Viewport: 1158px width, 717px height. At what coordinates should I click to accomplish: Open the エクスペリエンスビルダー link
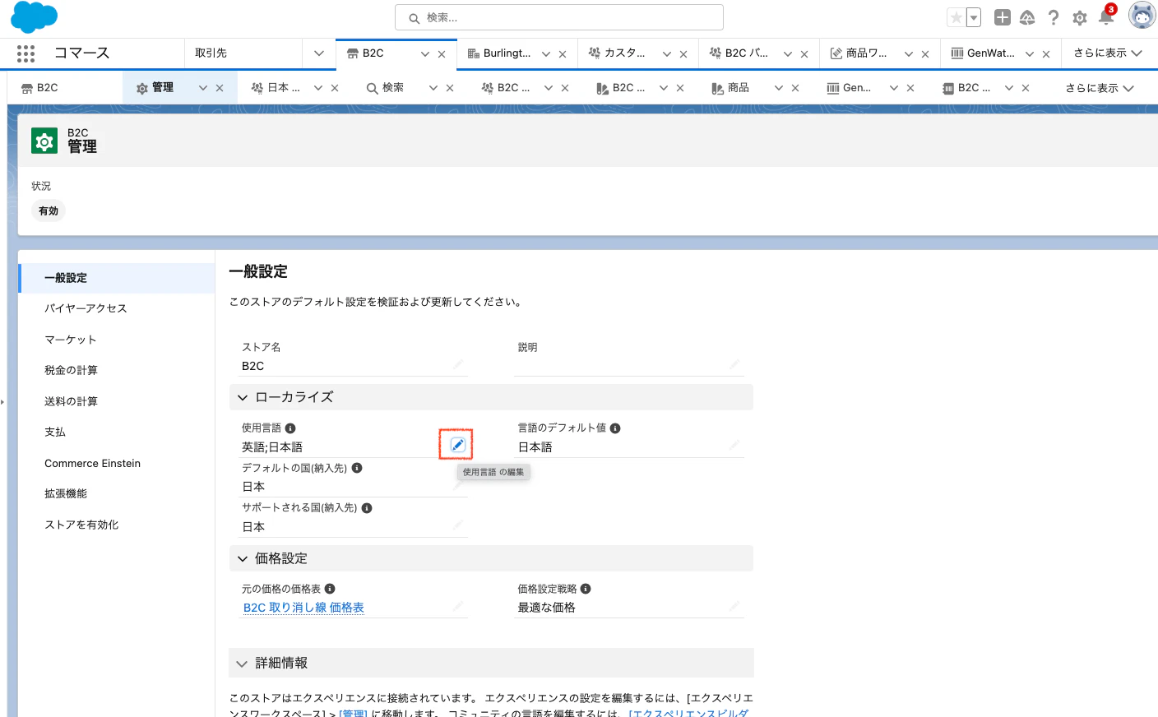[x=688, y=712]
